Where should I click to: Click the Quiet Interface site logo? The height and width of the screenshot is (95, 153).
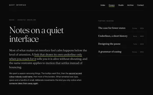[x=18, y=5]
